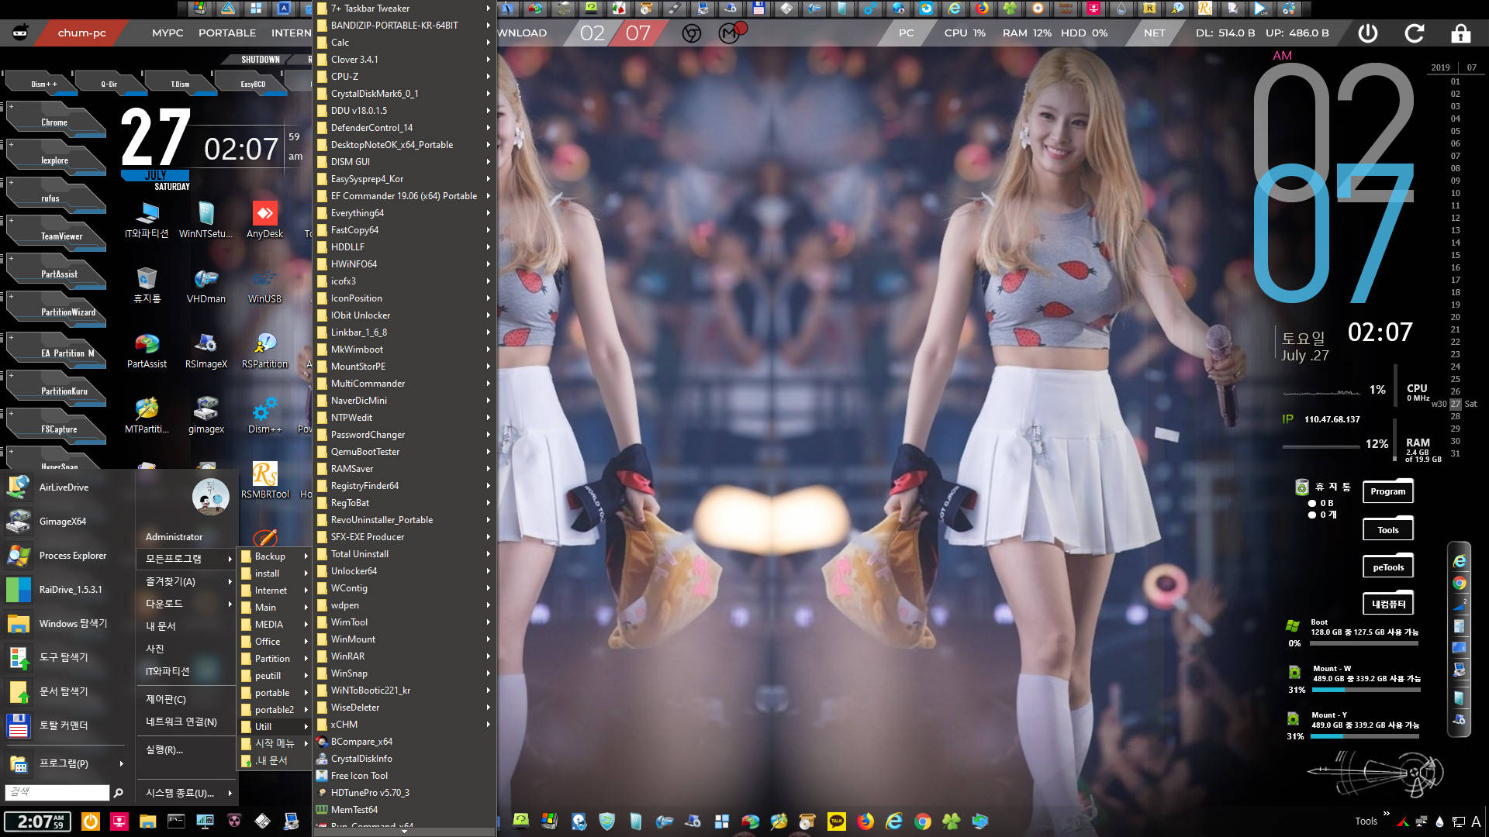Screen dimensions: 1489x837
Task: Open 실행(R)... in start menu
Action: coord(164,749)
